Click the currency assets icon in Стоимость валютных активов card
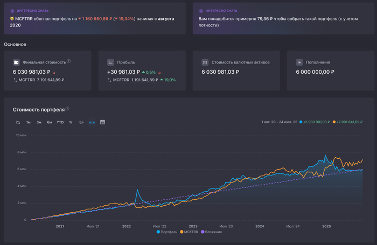The height and width of the screenshot is (245, 377). 205,62
